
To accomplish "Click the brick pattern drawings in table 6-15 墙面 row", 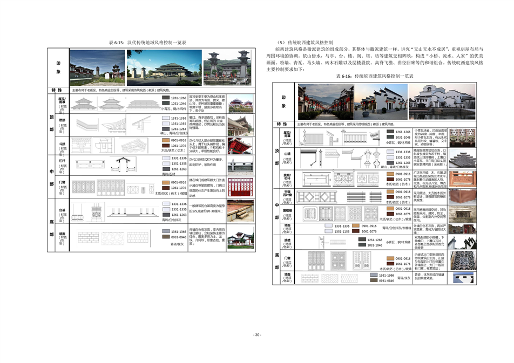I will click(x=113, y=238).
